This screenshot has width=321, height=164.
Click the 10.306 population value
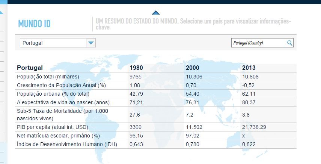(x=194, y=77)
